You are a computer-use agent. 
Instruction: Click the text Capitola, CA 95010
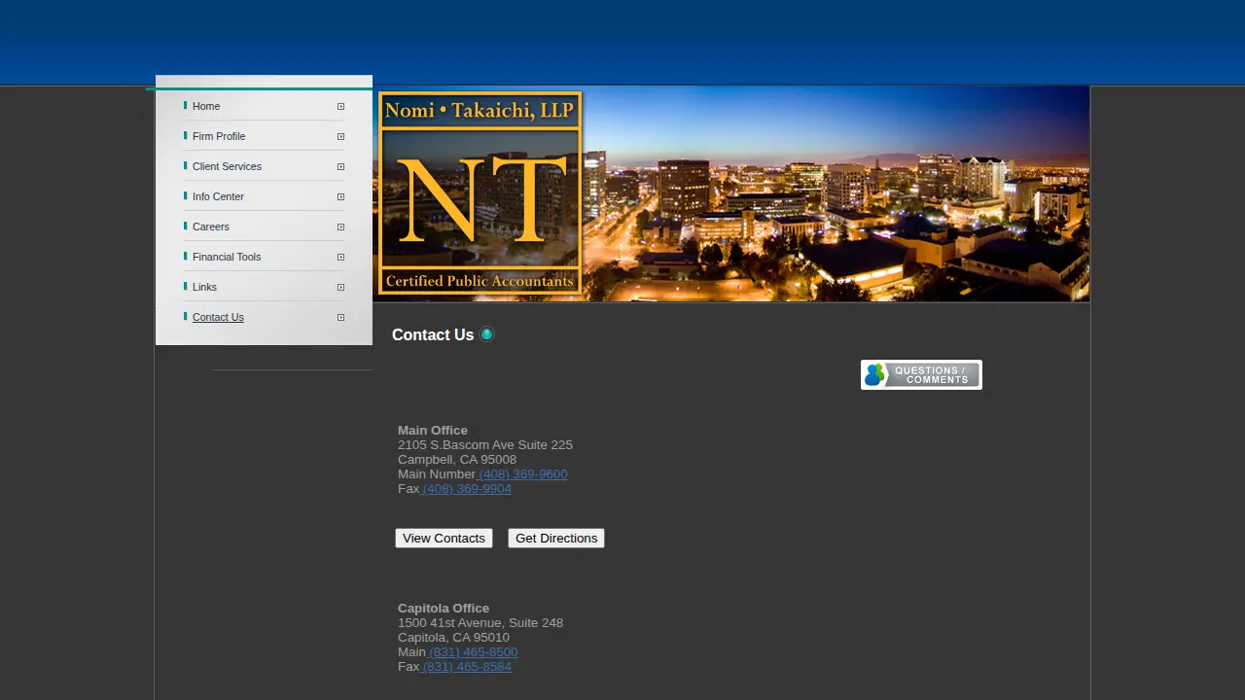click(453, 638)
